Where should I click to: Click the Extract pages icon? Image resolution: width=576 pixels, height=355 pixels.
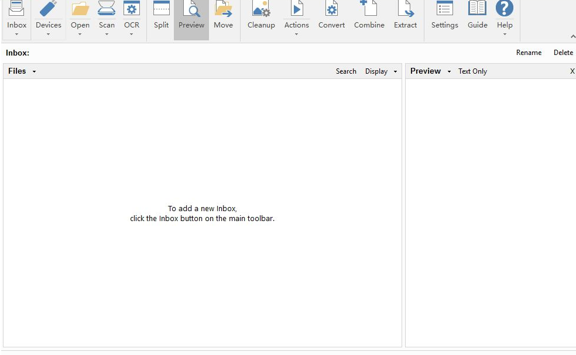click(405, 11)
